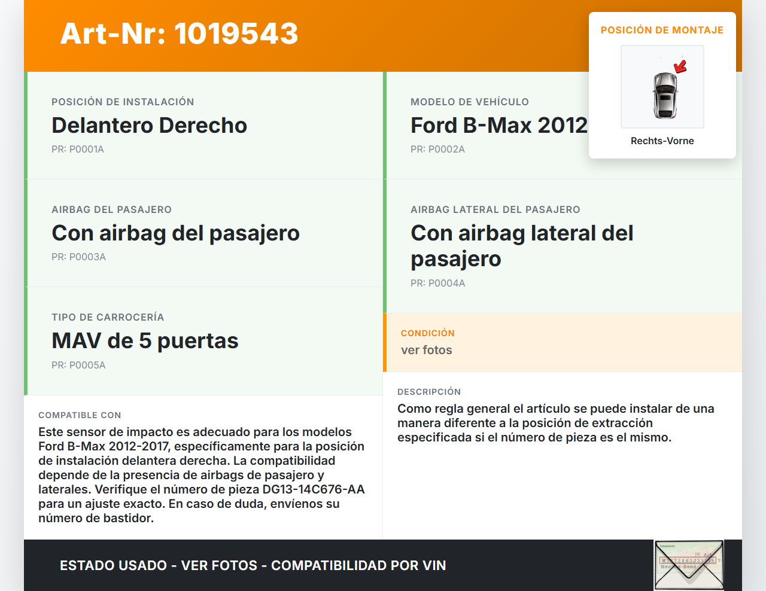Click the ver fotos condition text
Viewport: 766px width, 591px height.
coord(426,350)
